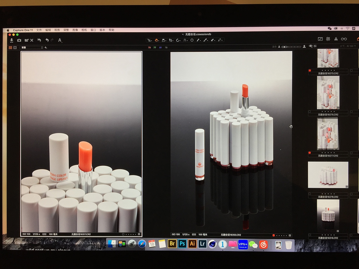Select thumbnail 无题会话18316.CR2

coord(328,216)
